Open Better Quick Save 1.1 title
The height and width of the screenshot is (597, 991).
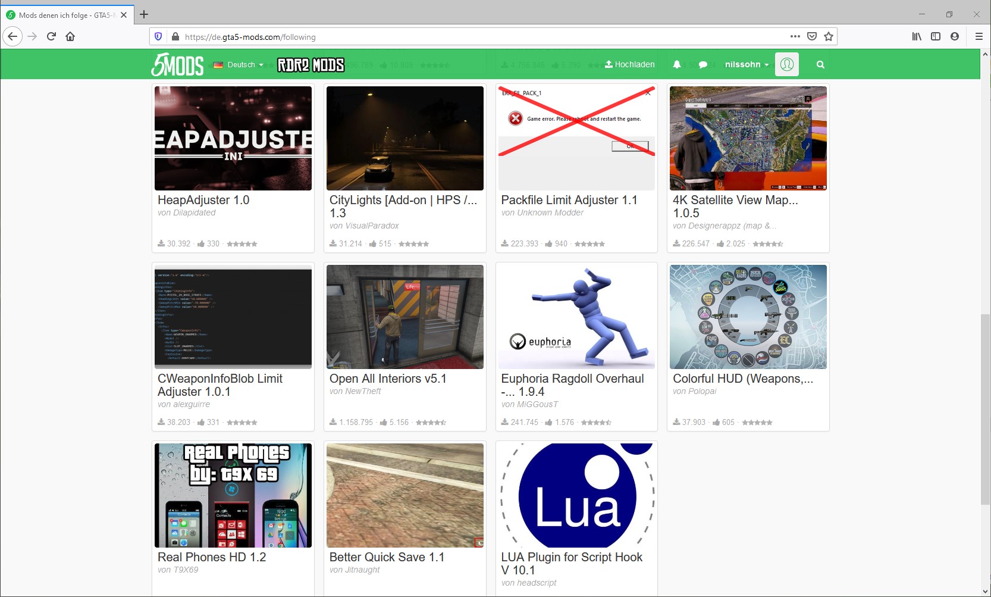tap(387, 557)
